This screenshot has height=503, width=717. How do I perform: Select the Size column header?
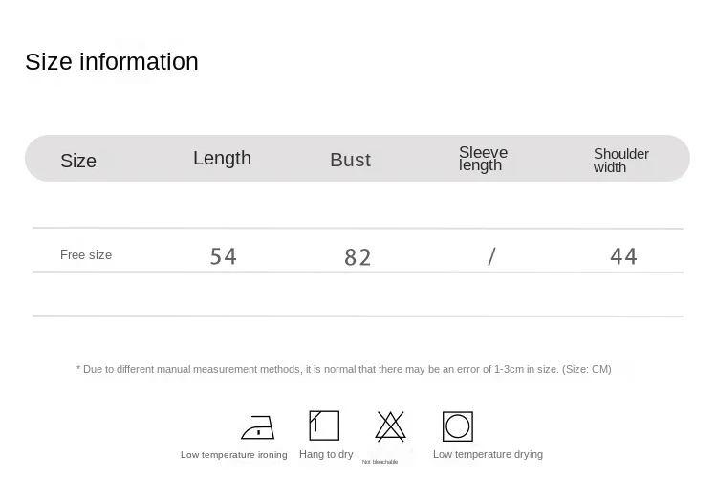[78, 161]
